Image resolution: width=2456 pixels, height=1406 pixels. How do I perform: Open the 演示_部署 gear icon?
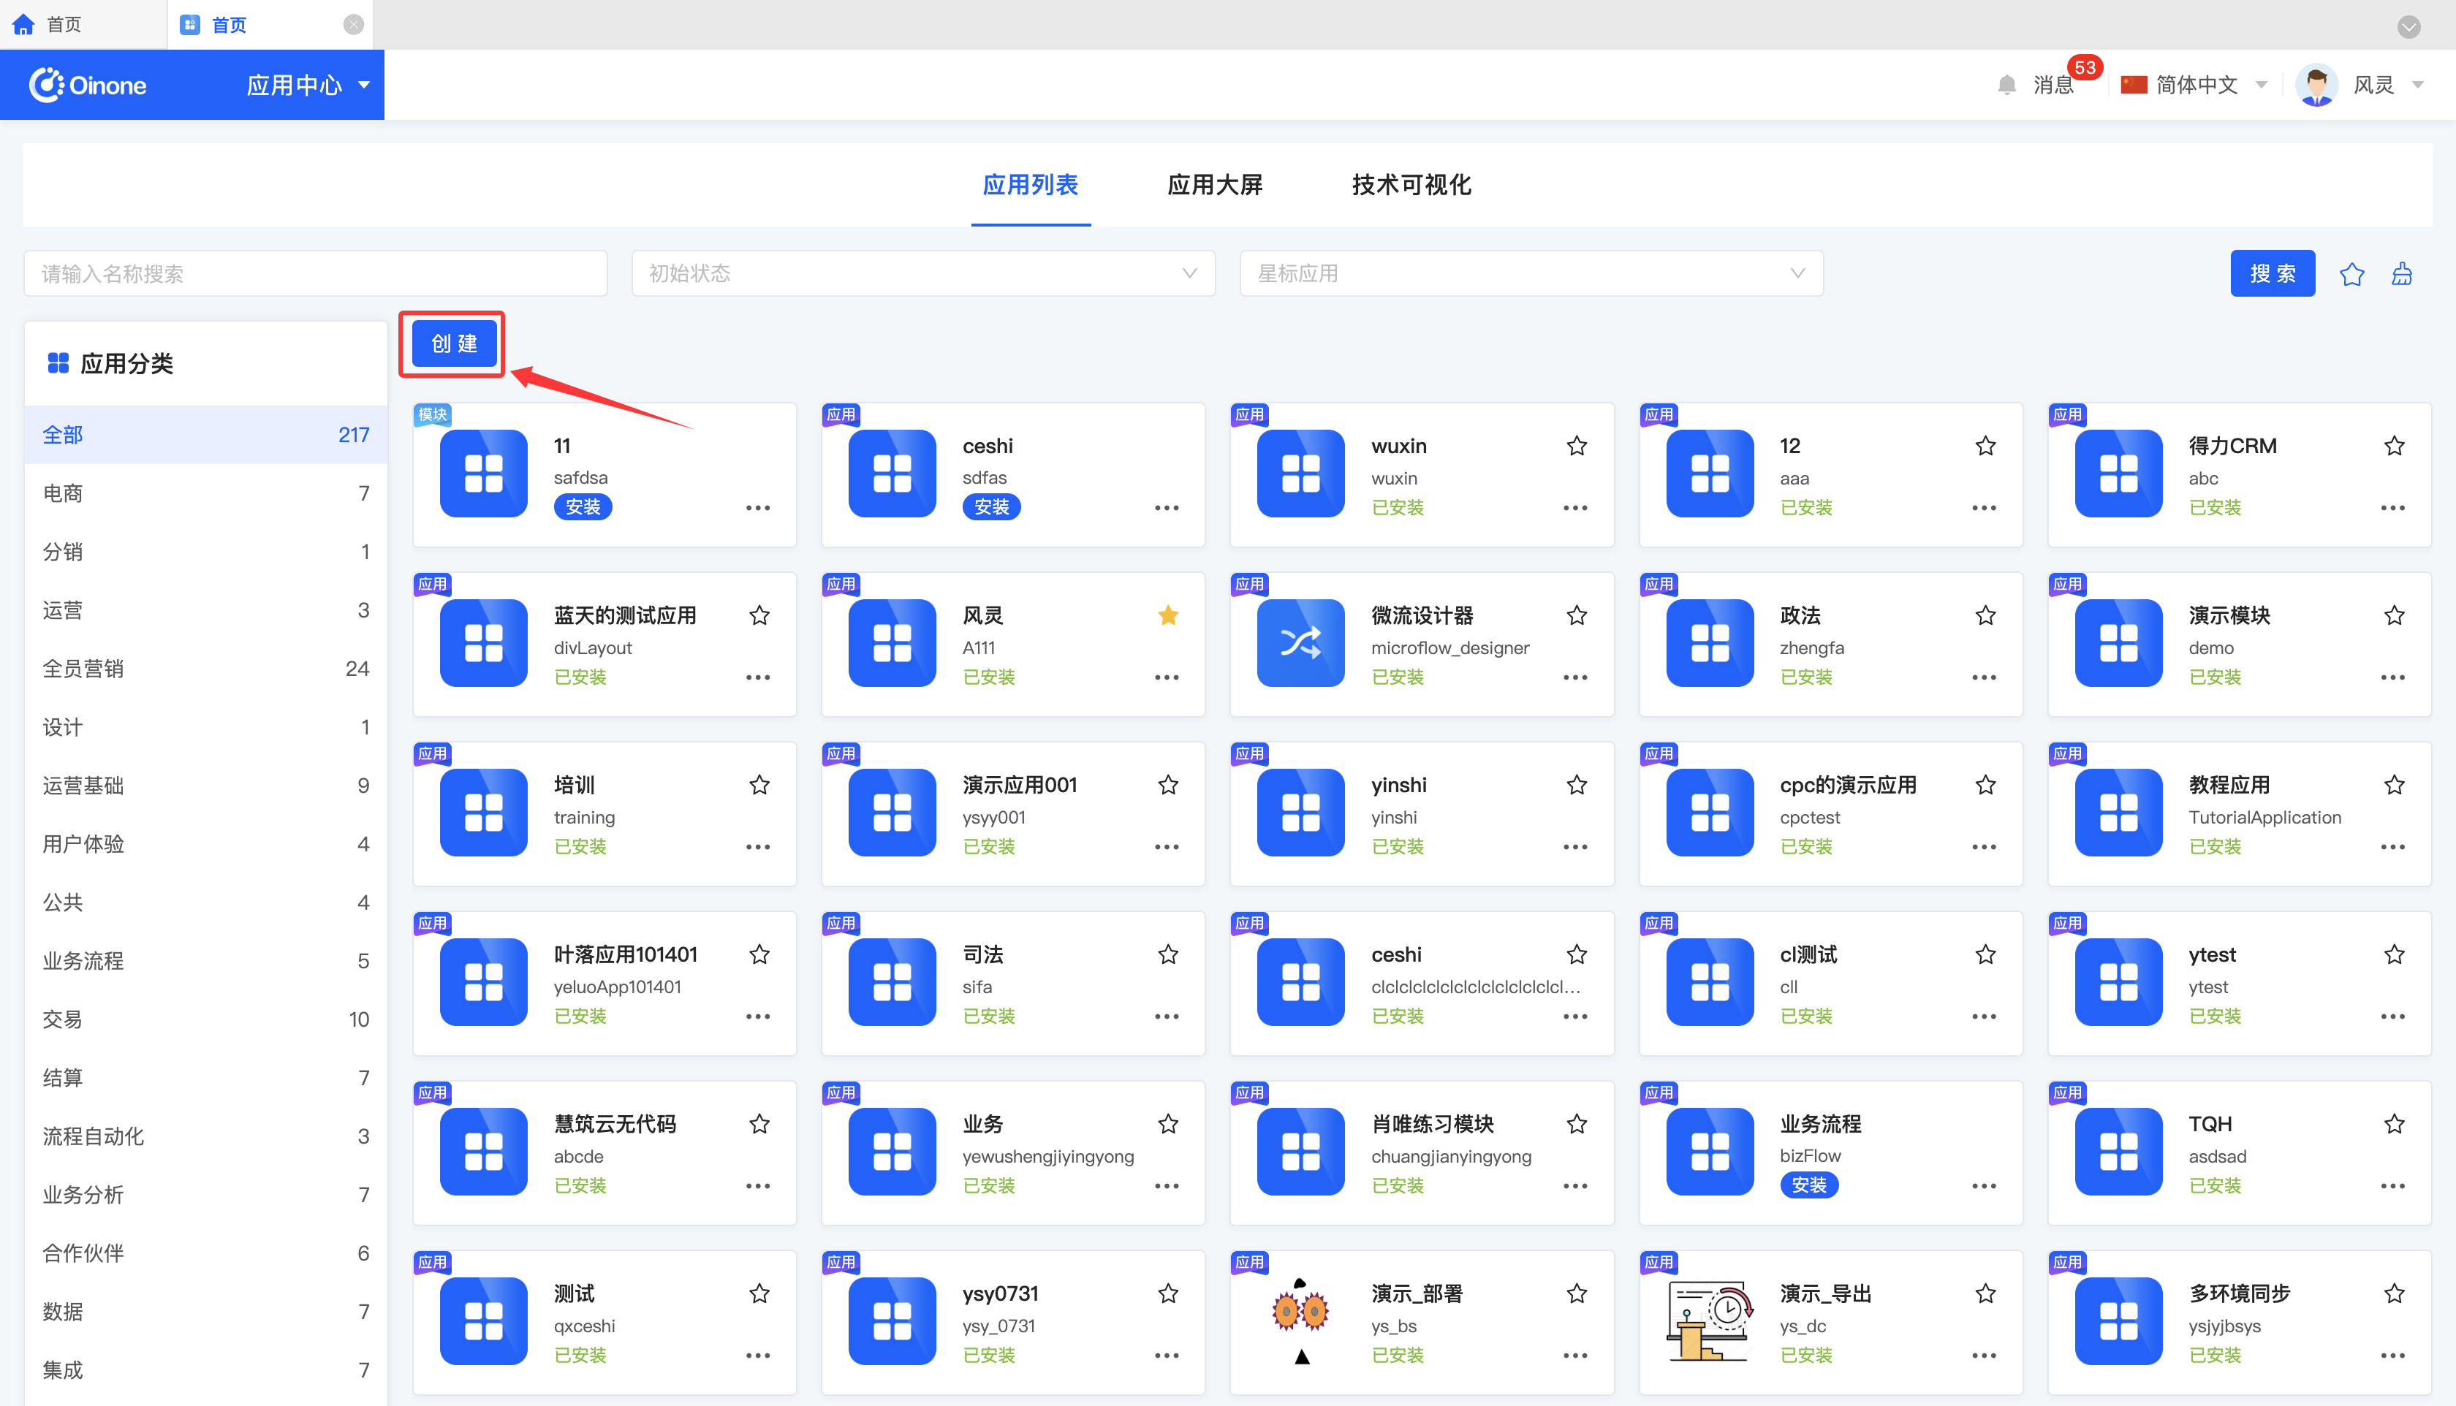point(1300,1321)
